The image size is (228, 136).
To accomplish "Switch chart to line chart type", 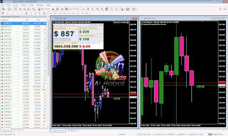I will click(x=92, y=9).
